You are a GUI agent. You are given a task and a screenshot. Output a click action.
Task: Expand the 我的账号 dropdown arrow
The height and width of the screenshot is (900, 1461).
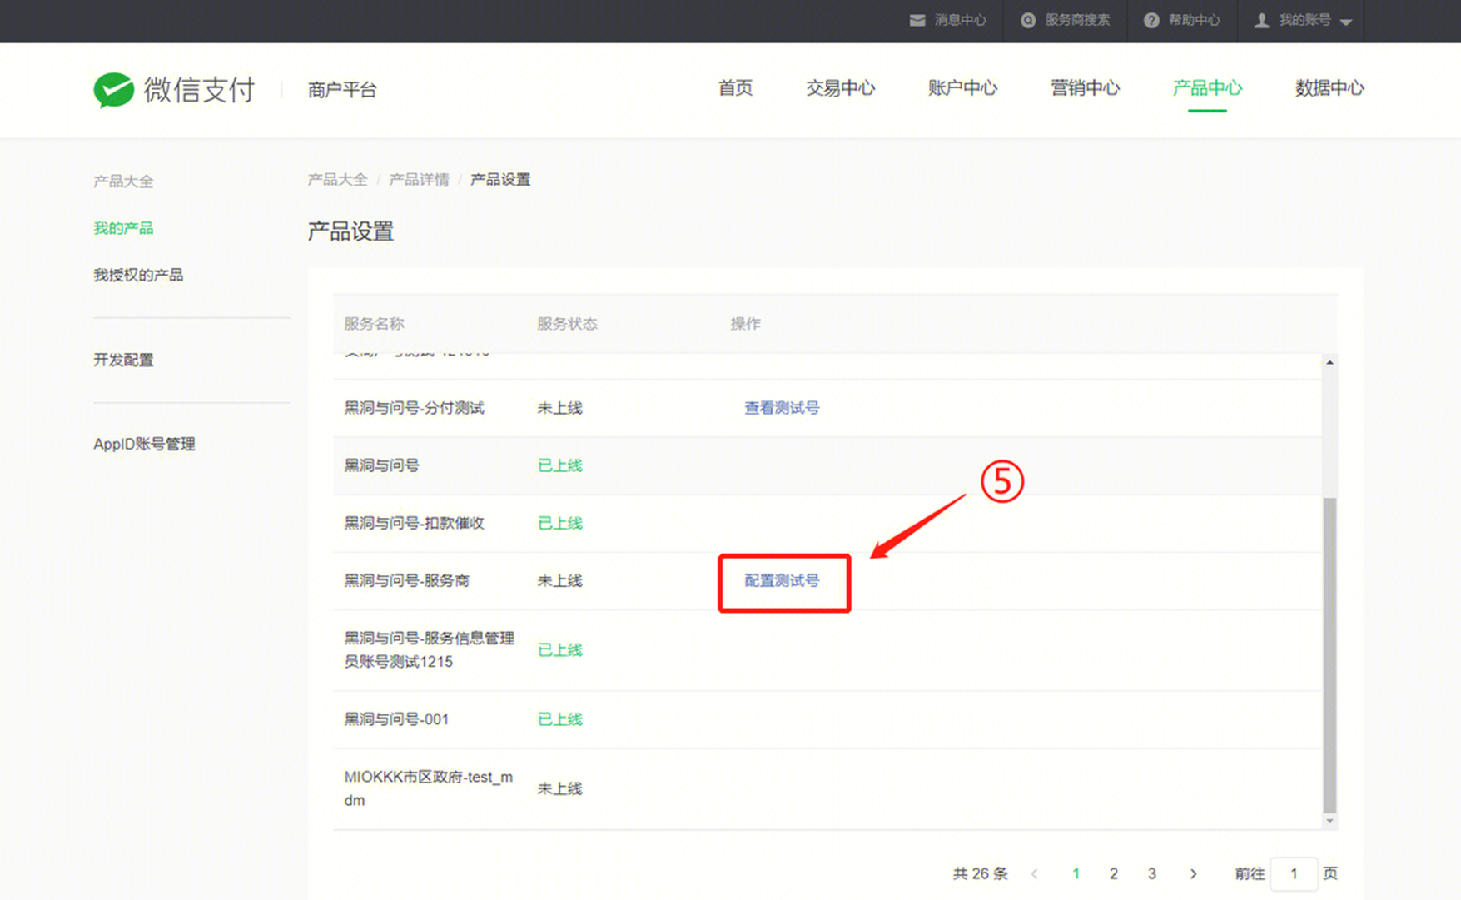tap(1346, 22)
